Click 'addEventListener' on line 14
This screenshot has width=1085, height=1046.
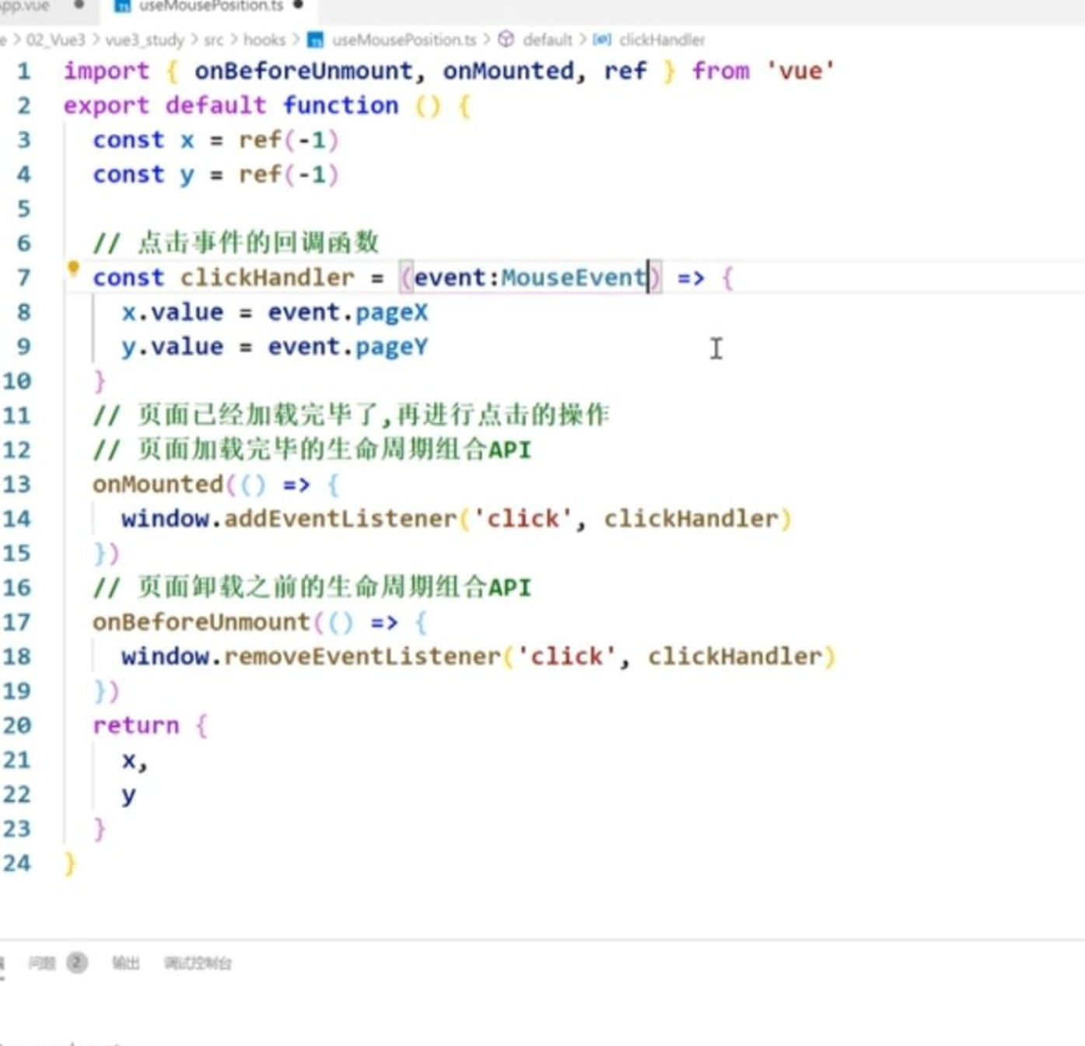341,519
